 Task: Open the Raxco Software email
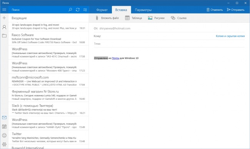(48, 38)
